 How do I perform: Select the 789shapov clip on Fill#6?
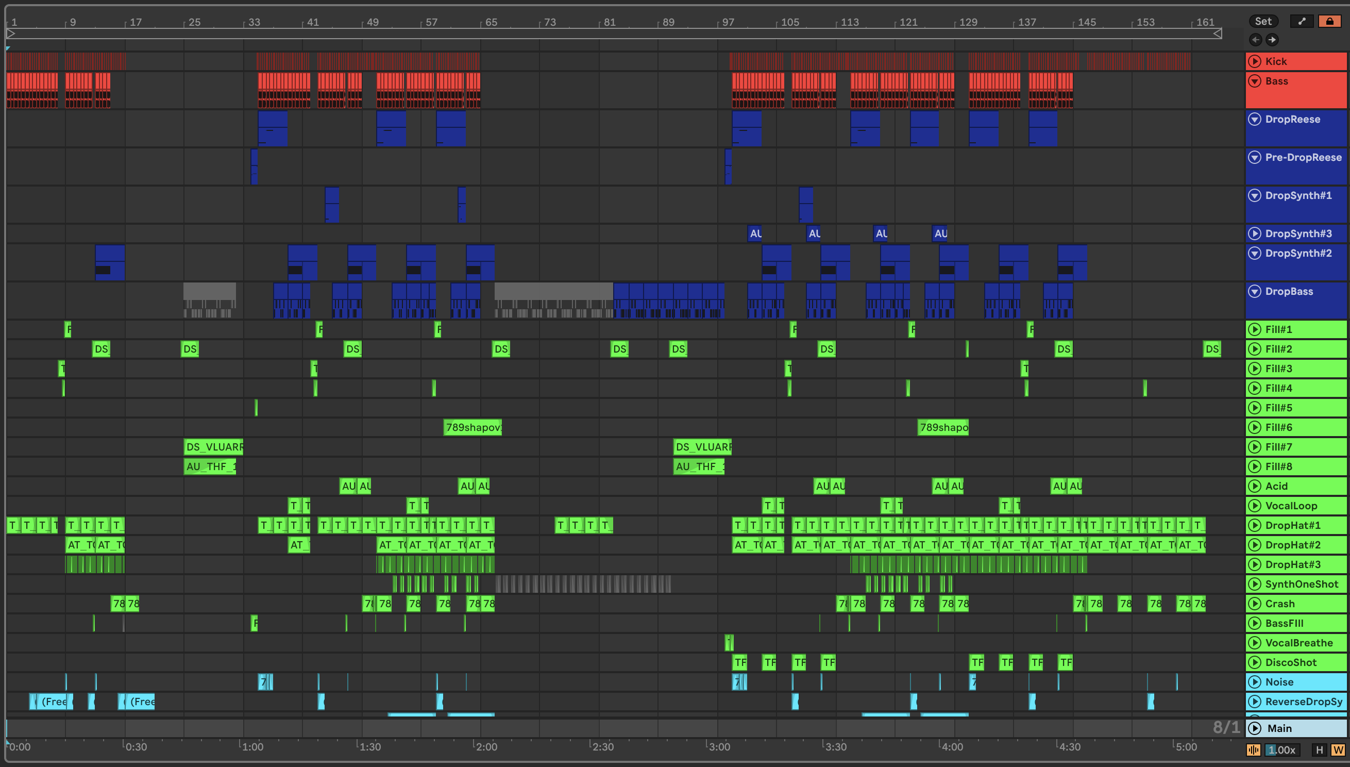pos(472,427)
